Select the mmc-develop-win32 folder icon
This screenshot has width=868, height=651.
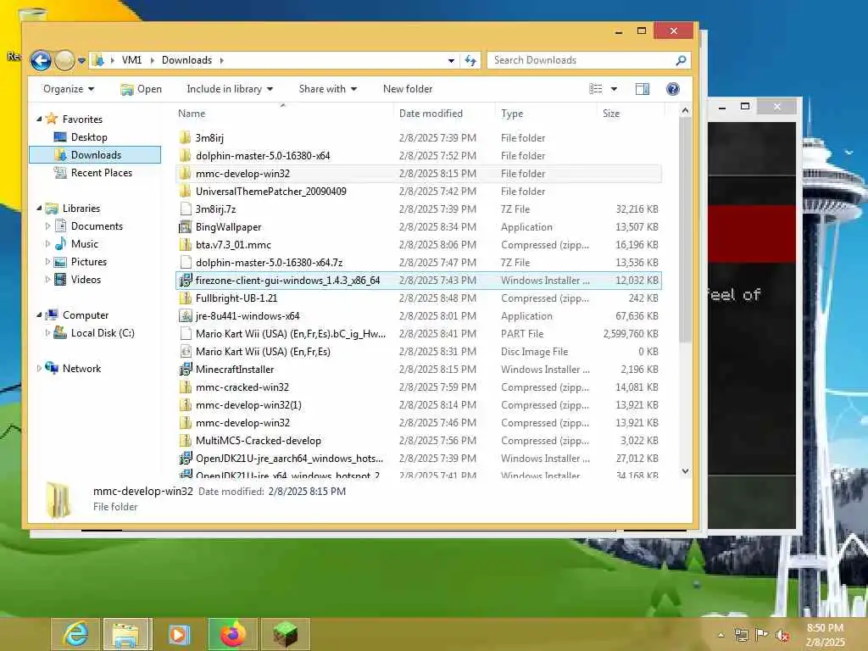[x=186, y=173]
